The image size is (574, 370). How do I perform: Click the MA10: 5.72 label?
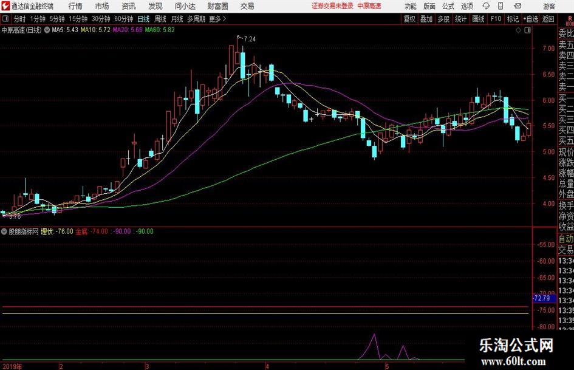pos(95,30)
